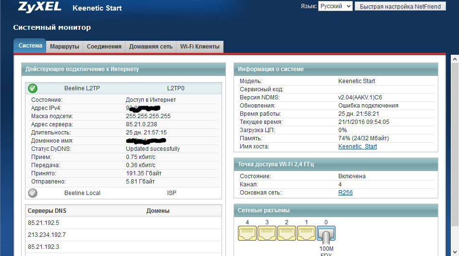Open Быстрая настройка NetFriend quick setup

[x=400, y=6]
